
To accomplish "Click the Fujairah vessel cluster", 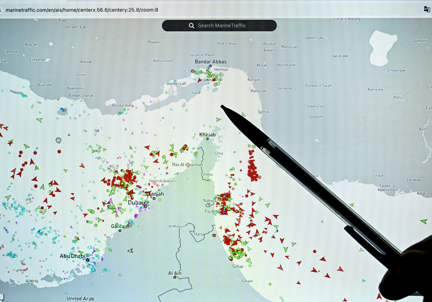I will (225, 204).
